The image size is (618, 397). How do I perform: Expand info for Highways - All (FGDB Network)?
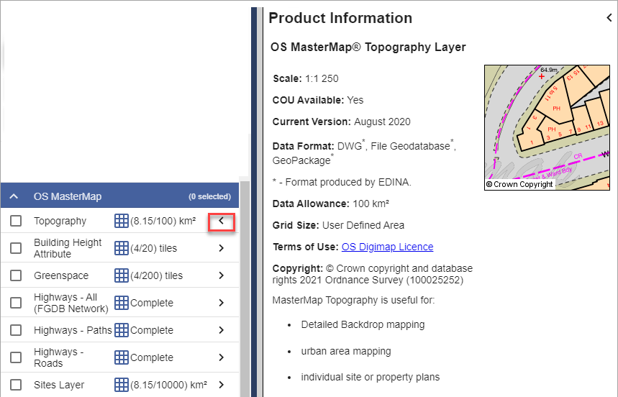(221, 303)
